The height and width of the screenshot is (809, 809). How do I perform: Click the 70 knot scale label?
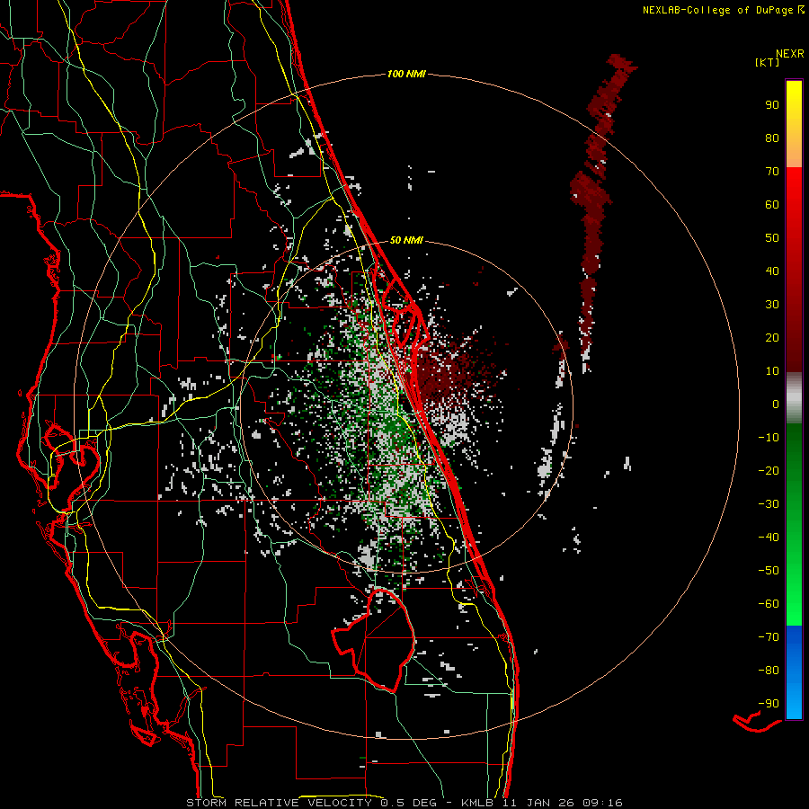(x=772, y=172)
